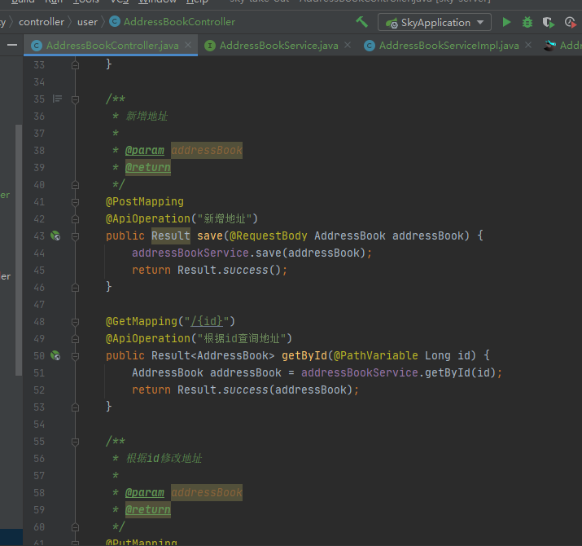Click the AddressBookController class icon in breadcrumb

tap(115, 21)
